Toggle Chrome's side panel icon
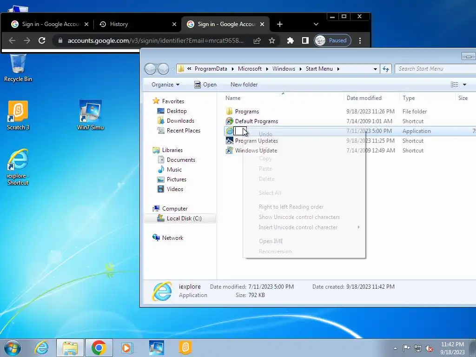This screenshot has height=357, width=476. coord(305,40)
